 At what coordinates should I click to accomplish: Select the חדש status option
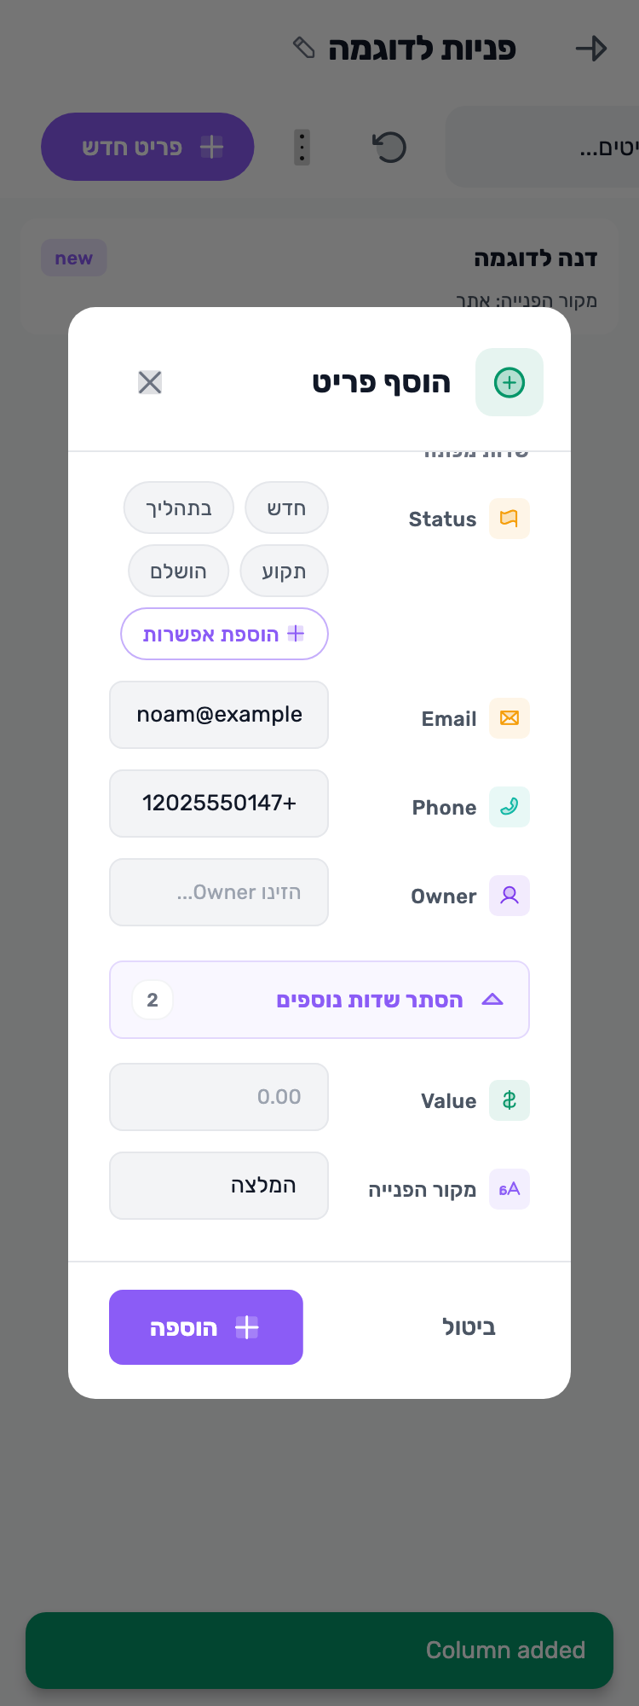[286, 508]
